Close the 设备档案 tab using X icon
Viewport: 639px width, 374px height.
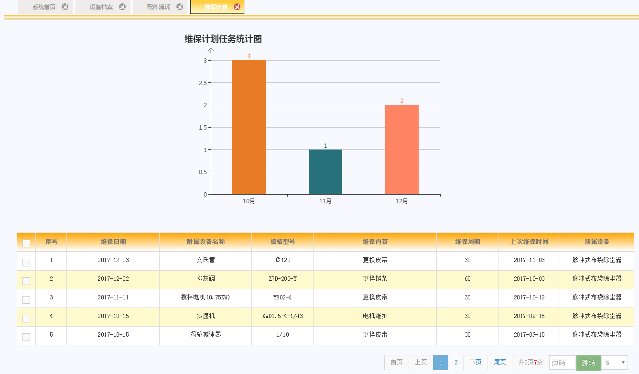coord(122,7)
